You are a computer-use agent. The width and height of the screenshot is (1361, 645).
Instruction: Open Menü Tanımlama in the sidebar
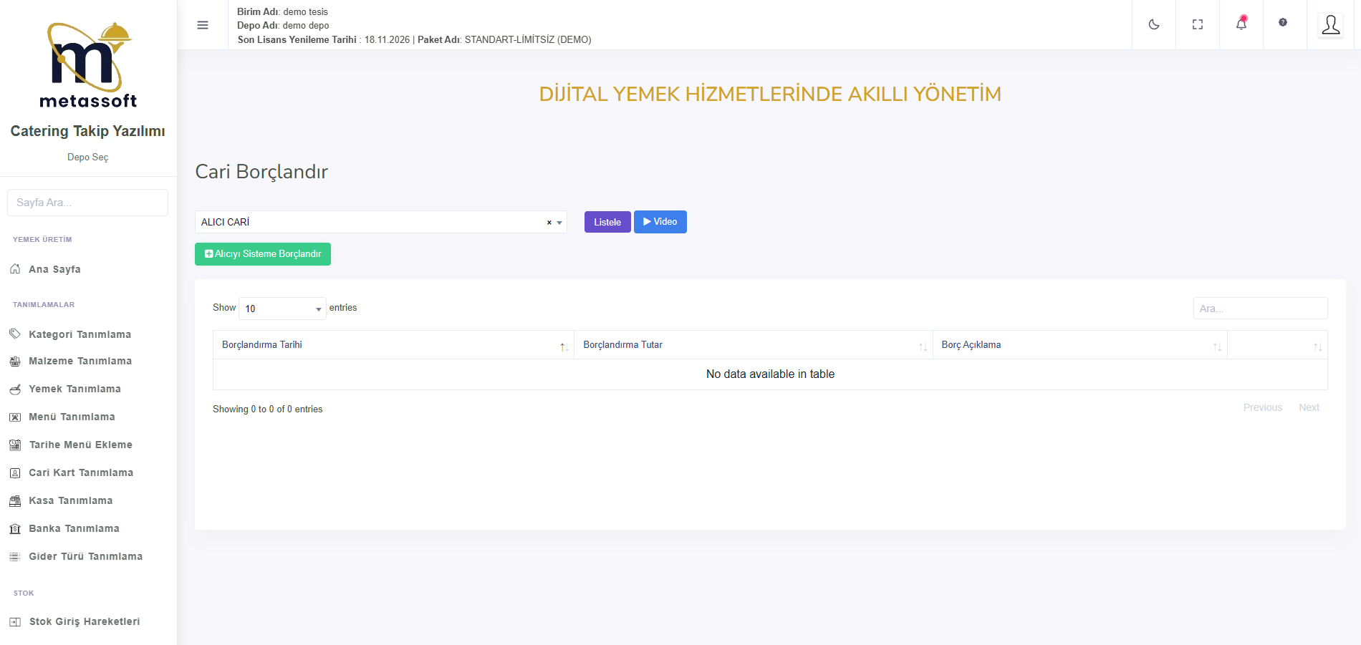(72, 417)
